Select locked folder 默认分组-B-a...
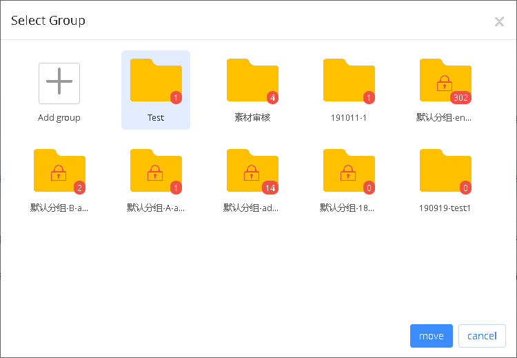517x358 pixels. coord(59,170)
